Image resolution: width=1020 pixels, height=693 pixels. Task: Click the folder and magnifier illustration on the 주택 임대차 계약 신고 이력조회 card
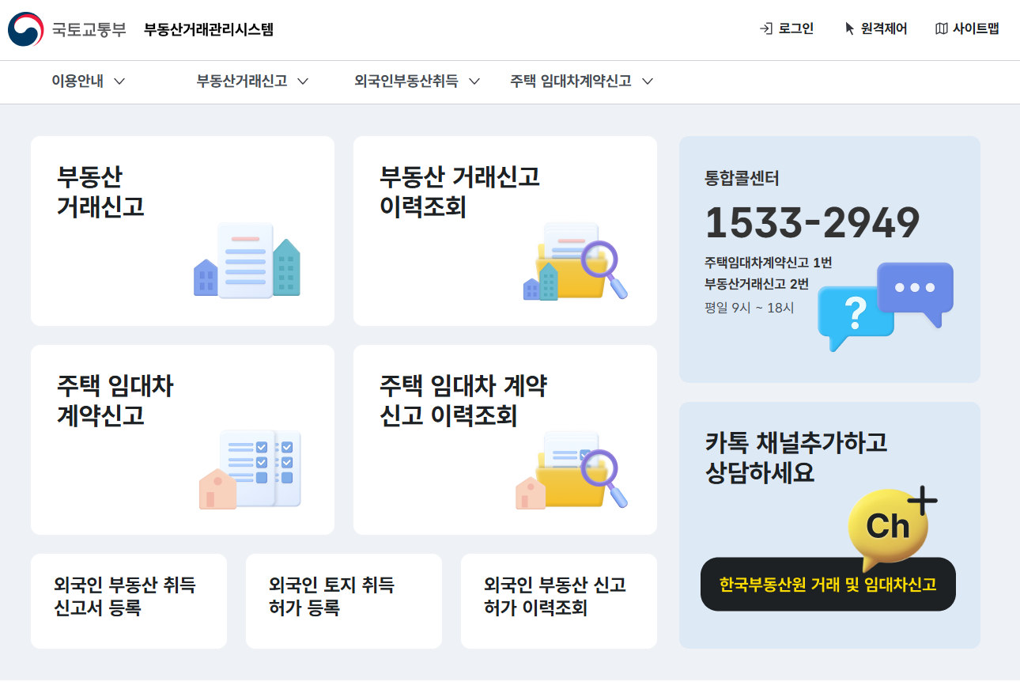coord(572,470)
